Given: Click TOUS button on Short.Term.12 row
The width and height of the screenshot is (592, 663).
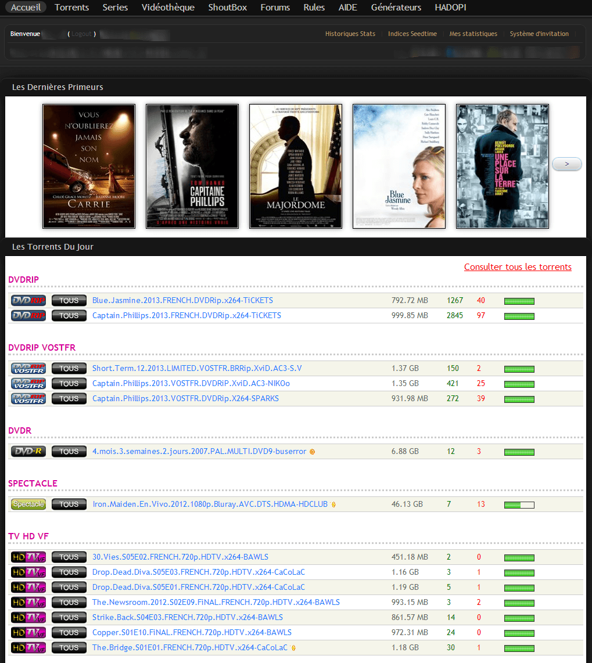Looking at the screenshot, I should pos(69,369).
